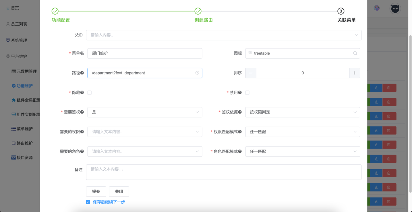
Task: Click the 提交 button
Action: coord(96,191)
